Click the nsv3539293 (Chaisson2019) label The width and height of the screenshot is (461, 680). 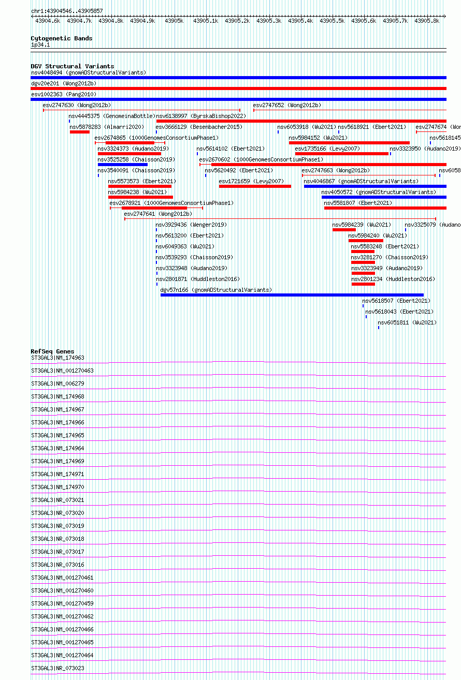click(x=194, y=257)
